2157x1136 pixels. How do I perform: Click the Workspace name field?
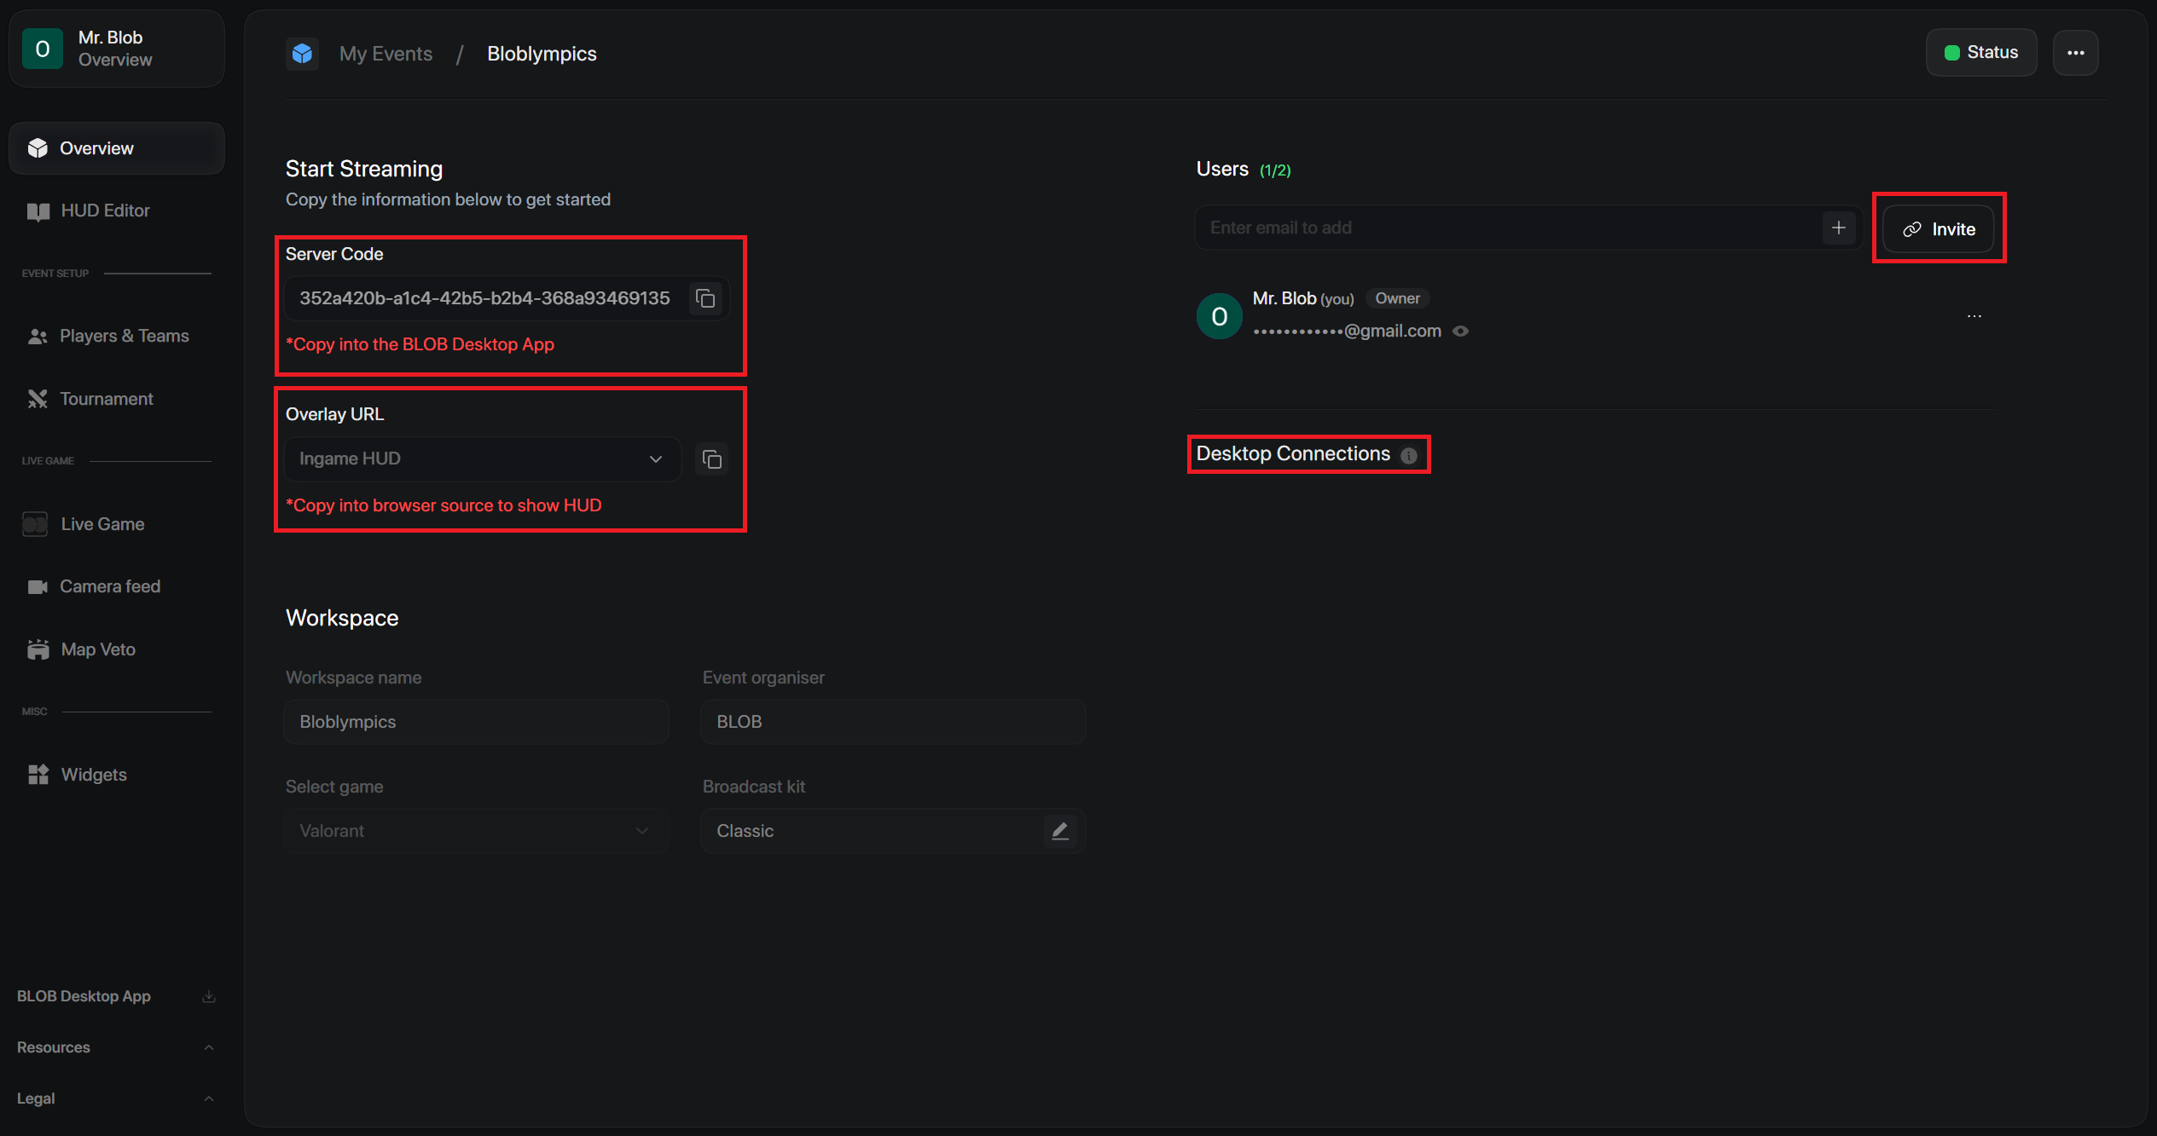click(x=476, y=722)
